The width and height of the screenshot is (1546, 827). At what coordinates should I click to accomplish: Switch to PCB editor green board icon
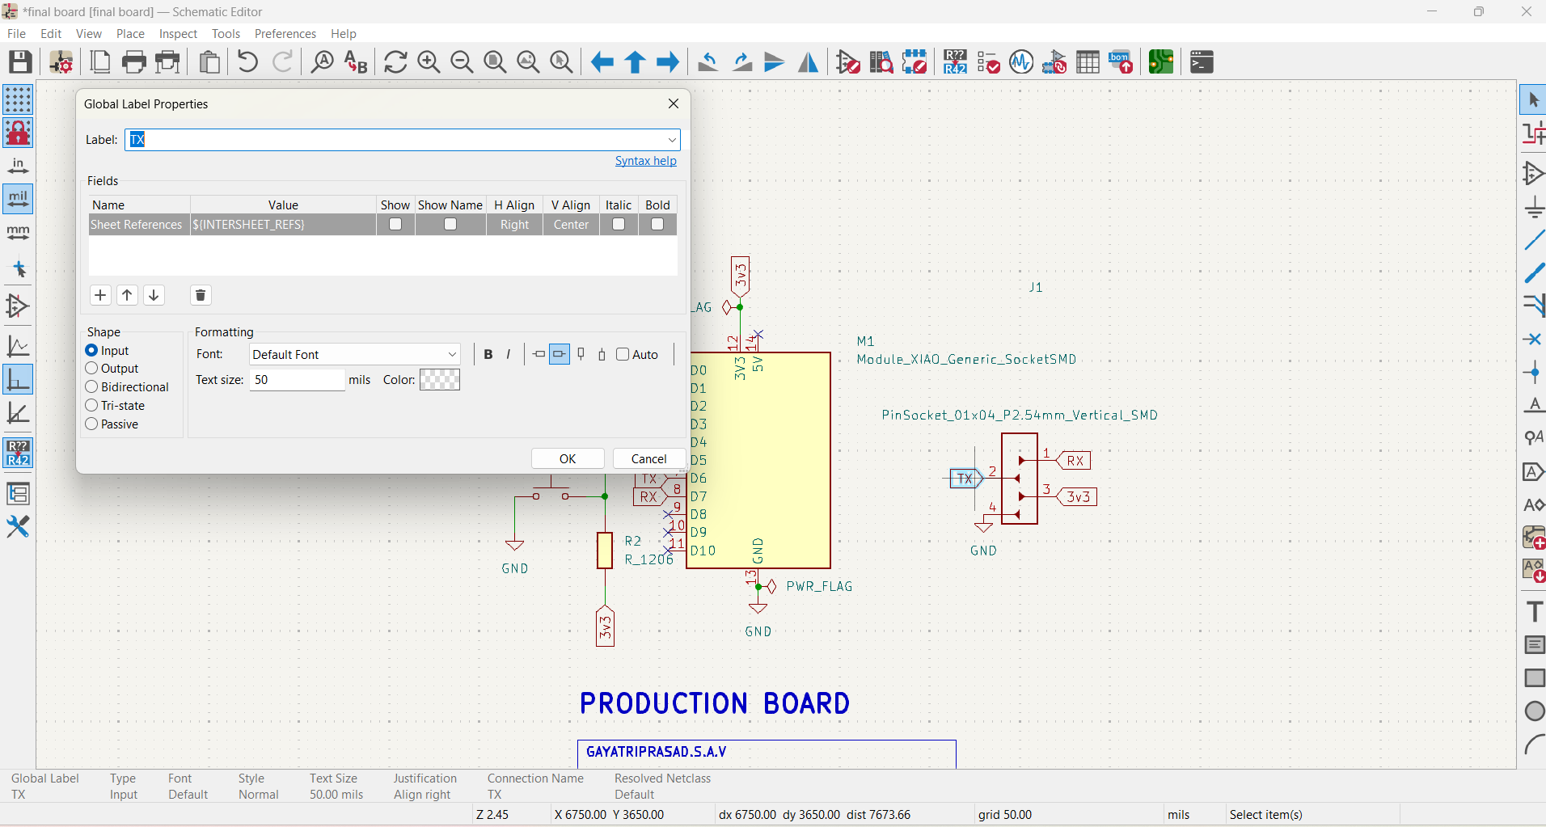tap(1161, 61)
